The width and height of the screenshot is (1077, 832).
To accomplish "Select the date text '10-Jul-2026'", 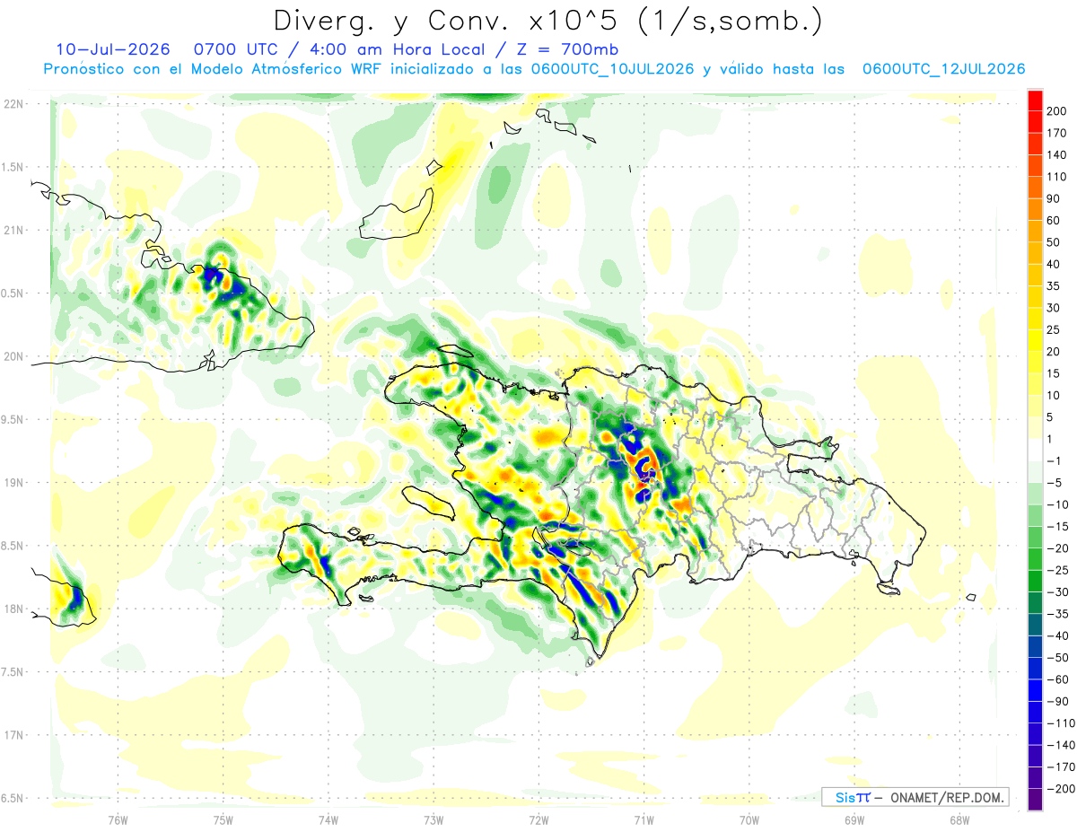I will 112,48.
